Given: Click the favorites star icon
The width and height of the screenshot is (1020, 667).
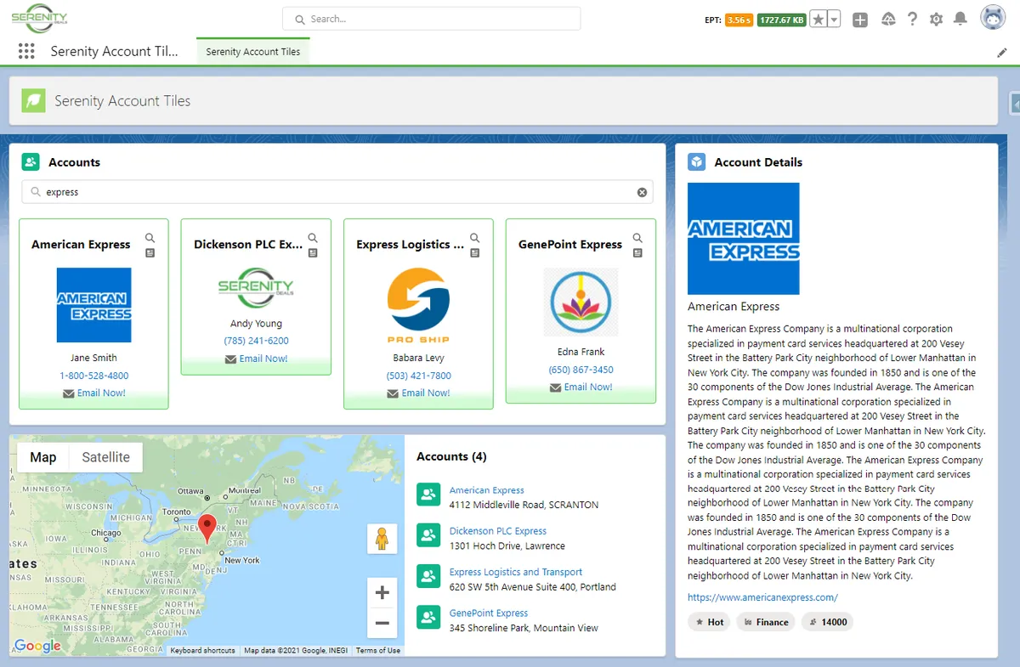Looking at the screenshot, I should [818, 19].
